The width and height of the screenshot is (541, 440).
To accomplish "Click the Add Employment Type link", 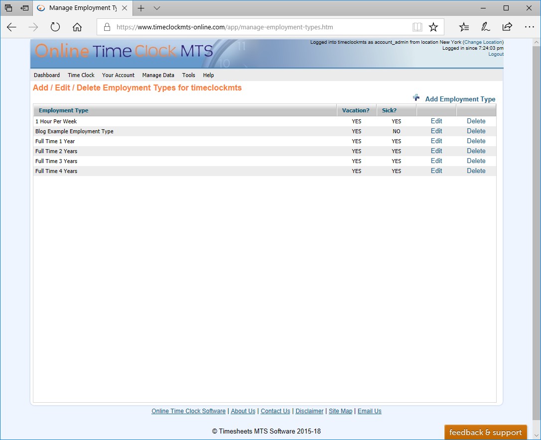I will coord(460,99).
